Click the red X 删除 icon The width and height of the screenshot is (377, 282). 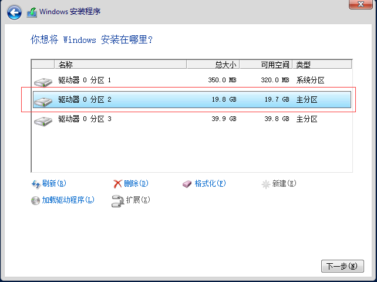(x=117, y=184)
